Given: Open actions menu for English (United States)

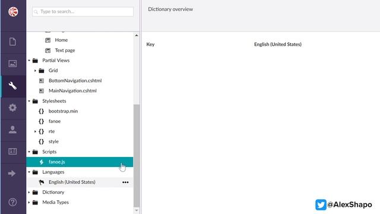Looking at the screenshot, I should pyautogui.click(x=125, y=182).
